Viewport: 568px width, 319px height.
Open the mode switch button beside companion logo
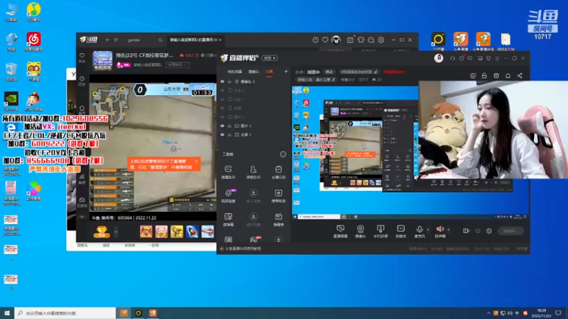(x=270, y=58)
